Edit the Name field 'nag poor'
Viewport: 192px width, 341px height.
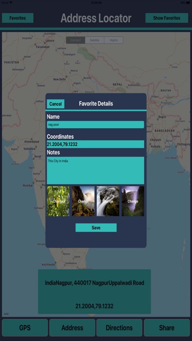tap(96, 124)
